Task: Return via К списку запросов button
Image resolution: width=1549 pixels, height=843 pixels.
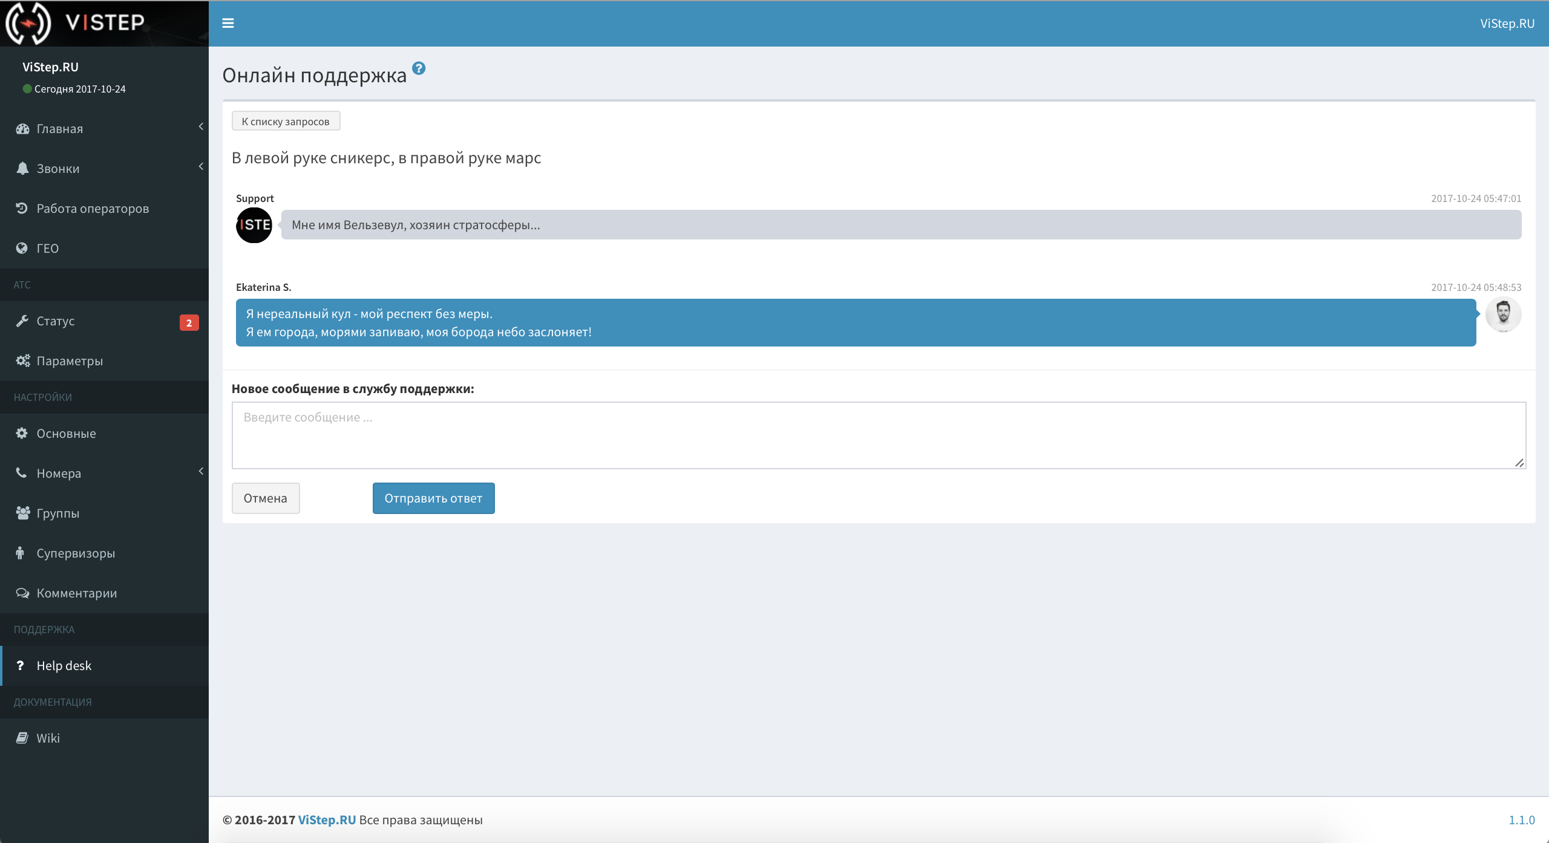Action: 286,121
